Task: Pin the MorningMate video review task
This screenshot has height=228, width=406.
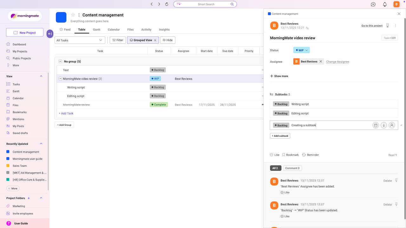Action: tap(387, 26)
